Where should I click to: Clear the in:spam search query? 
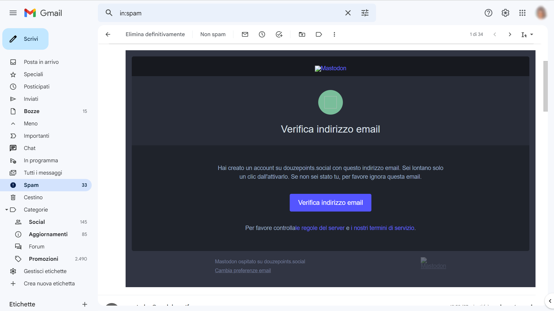pyautogui.click(x=348, y=13)
